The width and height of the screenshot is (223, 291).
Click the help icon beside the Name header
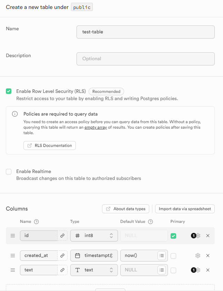click(37, 222)
